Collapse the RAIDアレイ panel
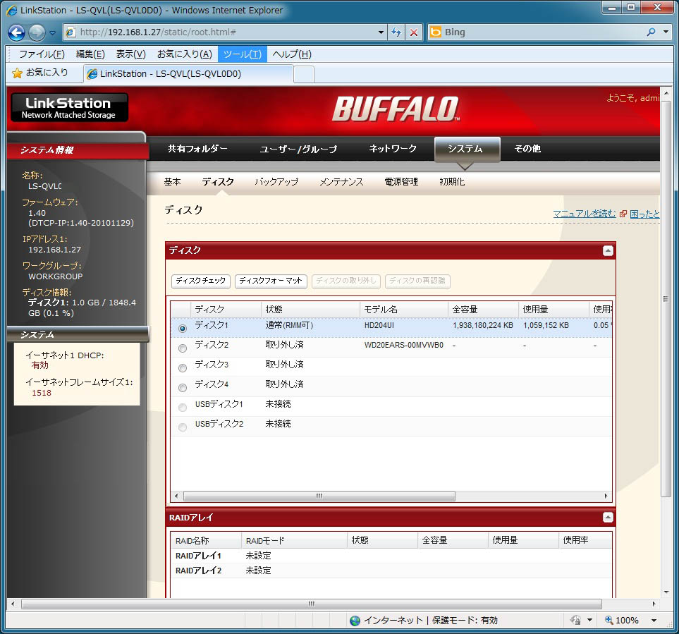 point(608,517)
